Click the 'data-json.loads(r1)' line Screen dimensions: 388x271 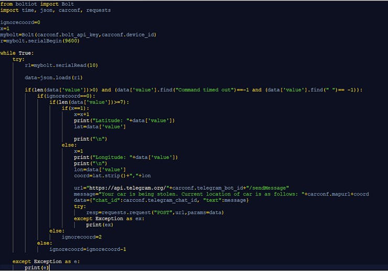[x=53, y=78]
